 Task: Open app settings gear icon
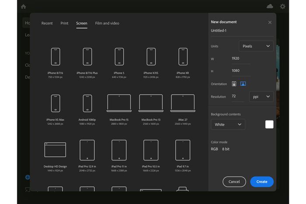282,7
